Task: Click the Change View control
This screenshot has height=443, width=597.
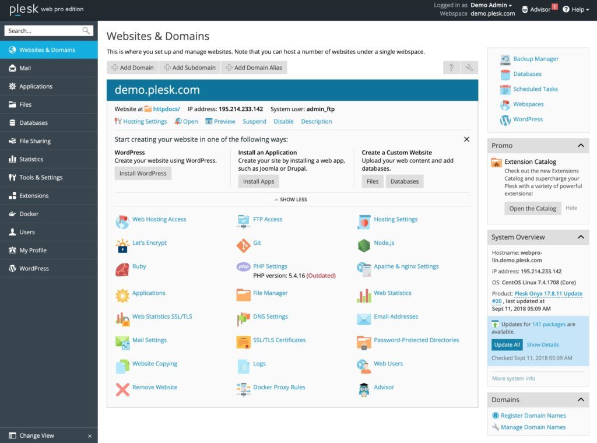Action: (x=37, y=436)
